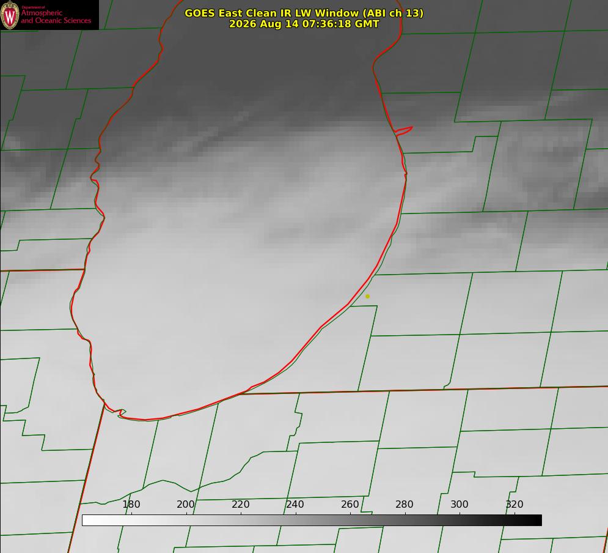This screenshot has height=553, width=608.
Task: Click the yellow dot marker near the shoreline
Action: pyautogui.click(x=368, y=297)
